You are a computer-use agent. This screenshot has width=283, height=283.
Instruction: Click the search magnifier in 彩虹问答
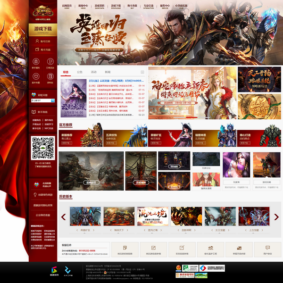click(x=53, y=100)
